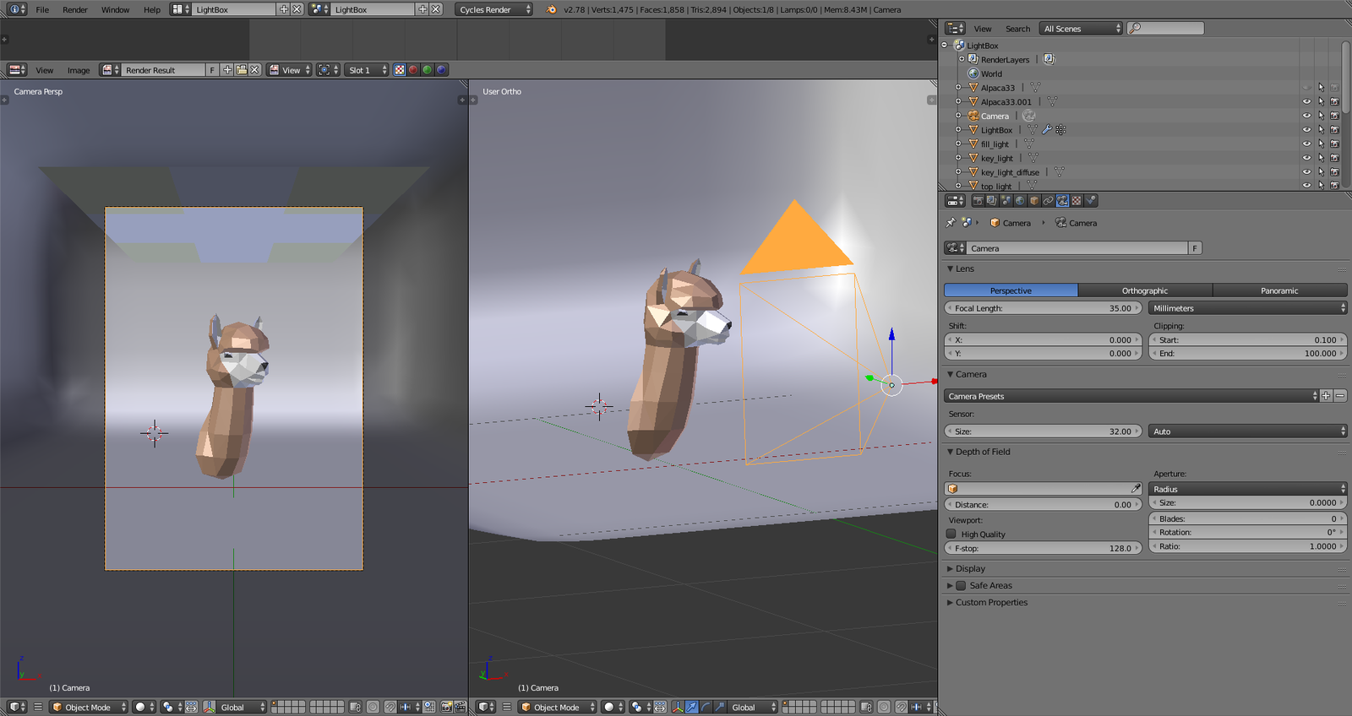1352x716 pixels.
Task: Select scale manipulator in User Ortho header
Action: coord(719,707)
